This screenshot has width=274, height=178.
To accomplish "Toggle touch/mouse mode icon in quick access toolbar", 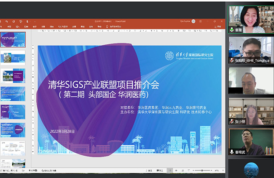I will (27, 22).
